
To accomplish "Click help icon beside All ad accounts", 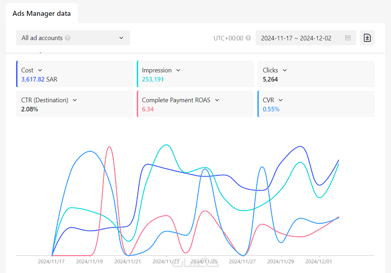I will coord(68,38).
